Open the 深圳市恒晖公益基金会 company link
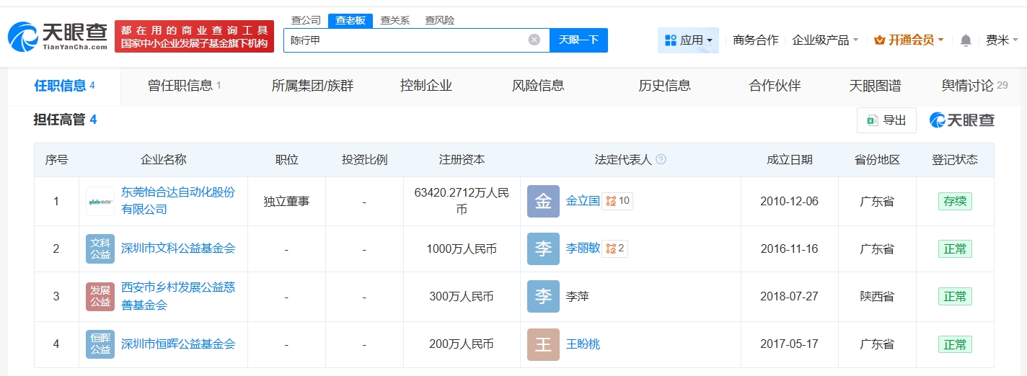Viewport: 1027px width, 376px height. [178, 344]
